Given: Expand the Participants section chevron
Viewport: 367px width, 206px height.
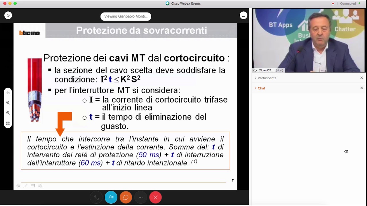Looking at the screenshot, I should [x=255, y=78].
